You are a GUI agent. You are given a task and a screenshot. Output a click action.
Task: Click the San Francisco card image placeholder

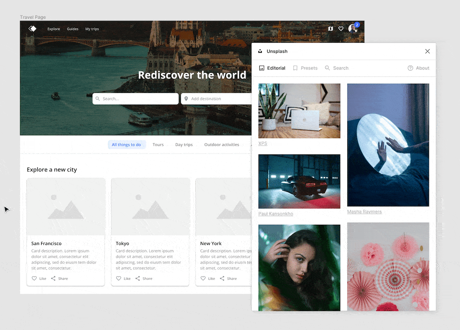coord(66,207)
